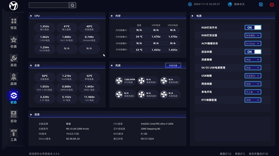Click the red power icon
Screen dimensions: 279x156
point(272,5)
